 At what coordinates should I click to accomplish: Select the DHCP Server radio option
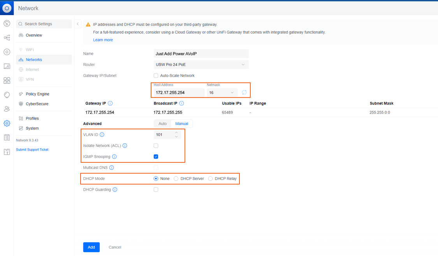point(176,179)
